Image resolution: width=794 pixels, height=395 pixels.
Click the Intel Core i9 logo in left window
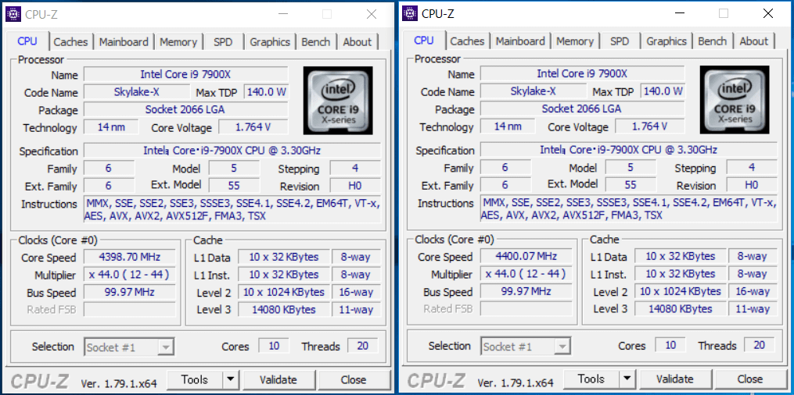click(x=338, y=101)
